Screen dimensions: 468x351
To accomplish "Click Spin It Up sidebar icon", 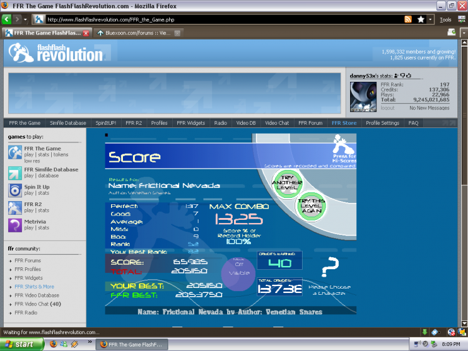I will click(15, 190).
